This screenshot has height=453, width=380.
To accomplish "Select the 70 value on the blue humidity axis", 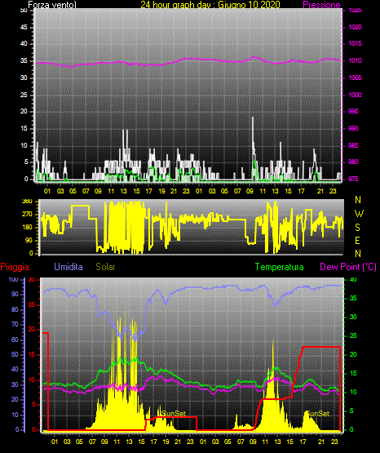I will click(15, 324).
